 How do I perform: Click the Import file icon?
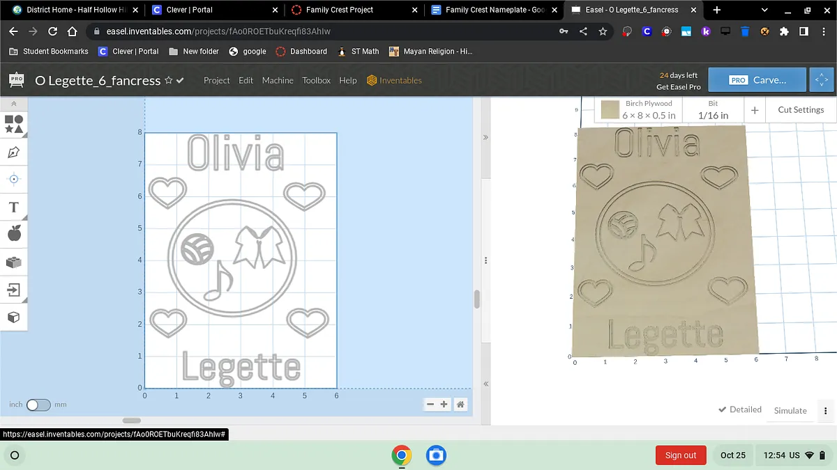(x=14, y=290)
